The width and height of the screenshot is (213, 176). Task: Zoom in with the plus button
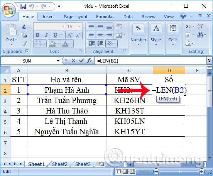tap(202, 171)
